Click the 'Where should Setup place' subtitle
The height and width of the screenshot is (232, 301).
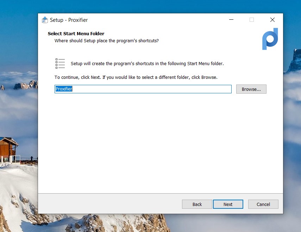[x=106, y=41]
